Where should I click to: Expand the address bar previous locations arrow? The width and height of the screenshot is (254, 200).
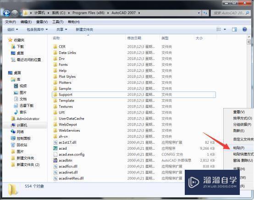click(199, 13)
